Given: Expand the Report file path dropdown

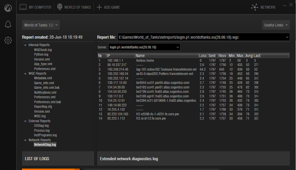Looking at the screenshot, I should [x=287, y=37].
